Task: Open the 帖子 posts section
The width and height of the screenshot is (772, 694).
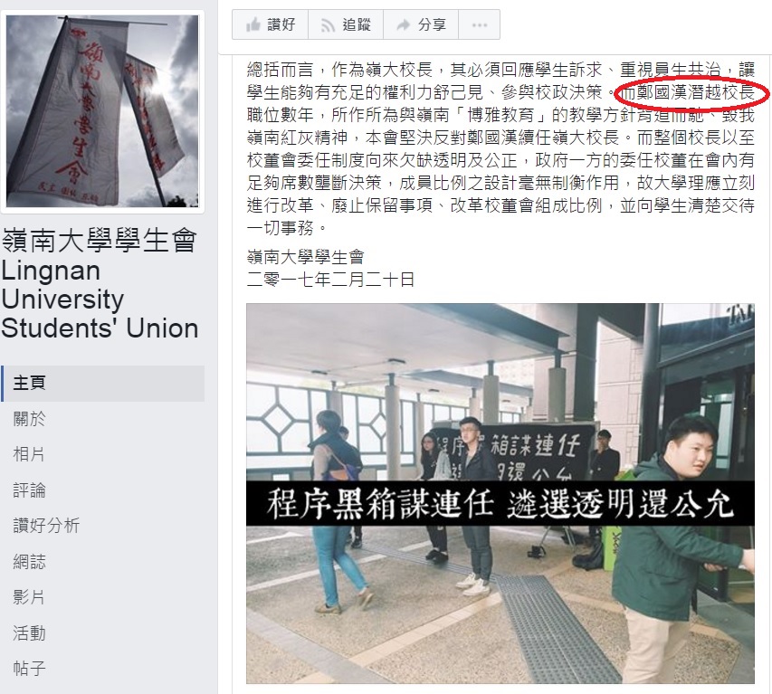Action: click(30, 669)
